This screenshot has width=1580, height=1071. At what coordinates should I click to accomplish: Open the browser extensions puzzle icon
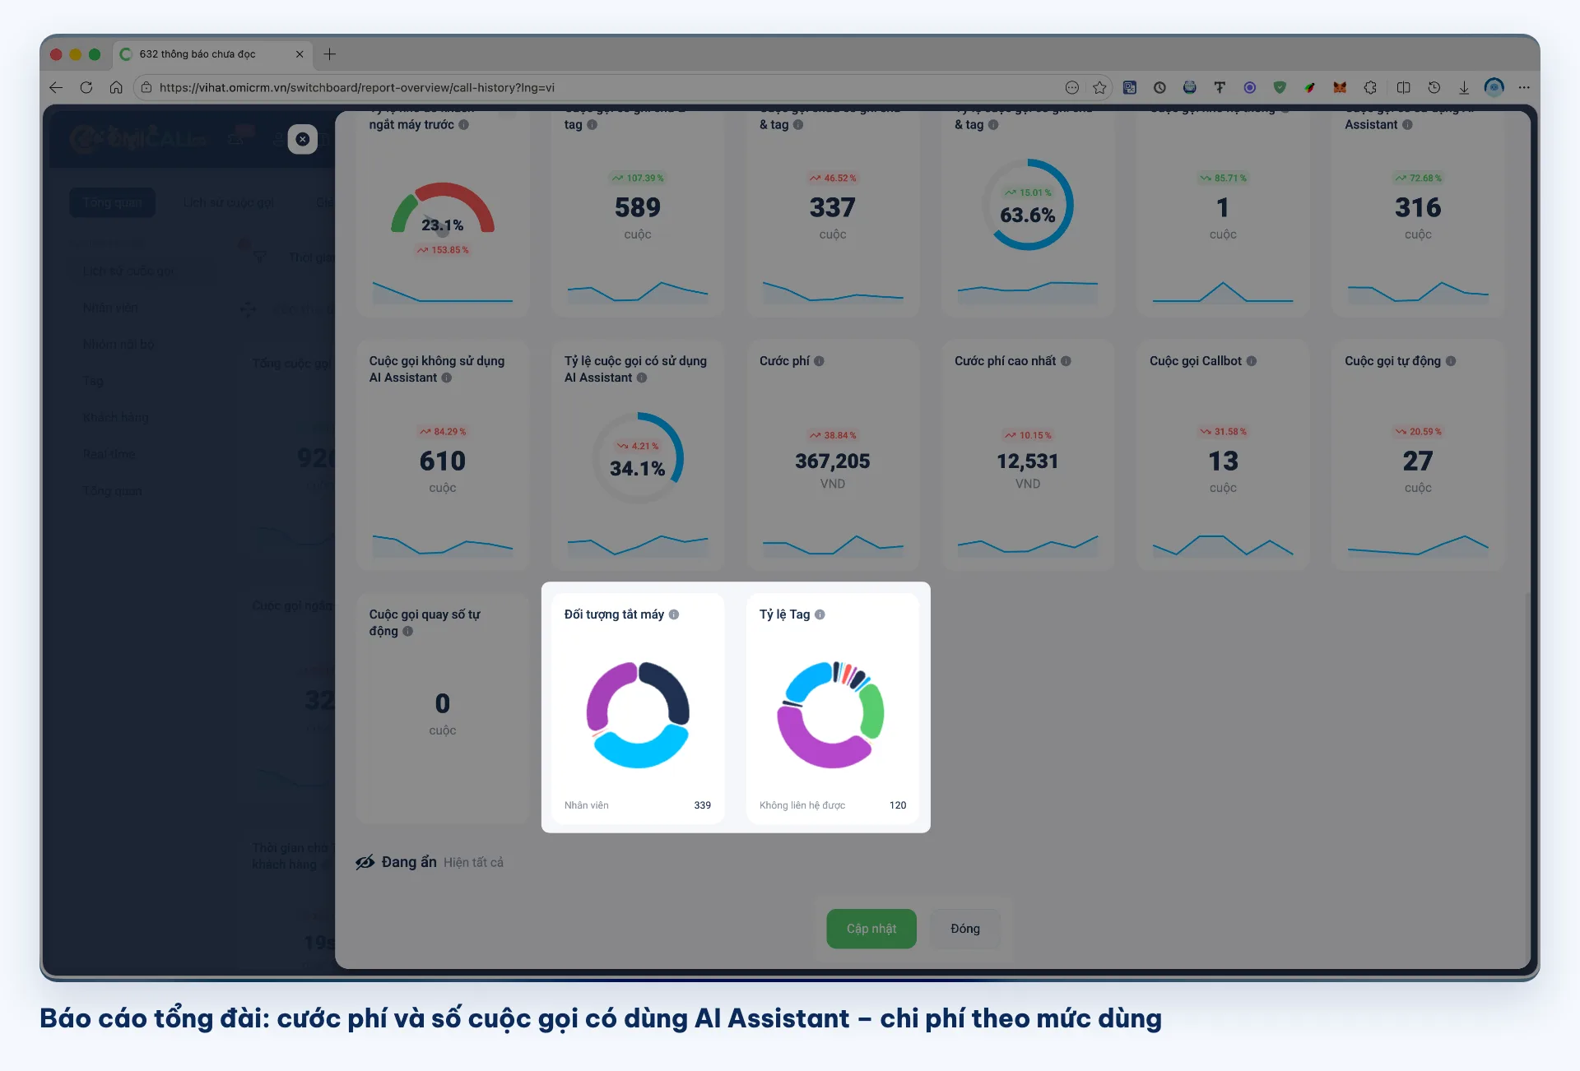tap(1370, 87)
